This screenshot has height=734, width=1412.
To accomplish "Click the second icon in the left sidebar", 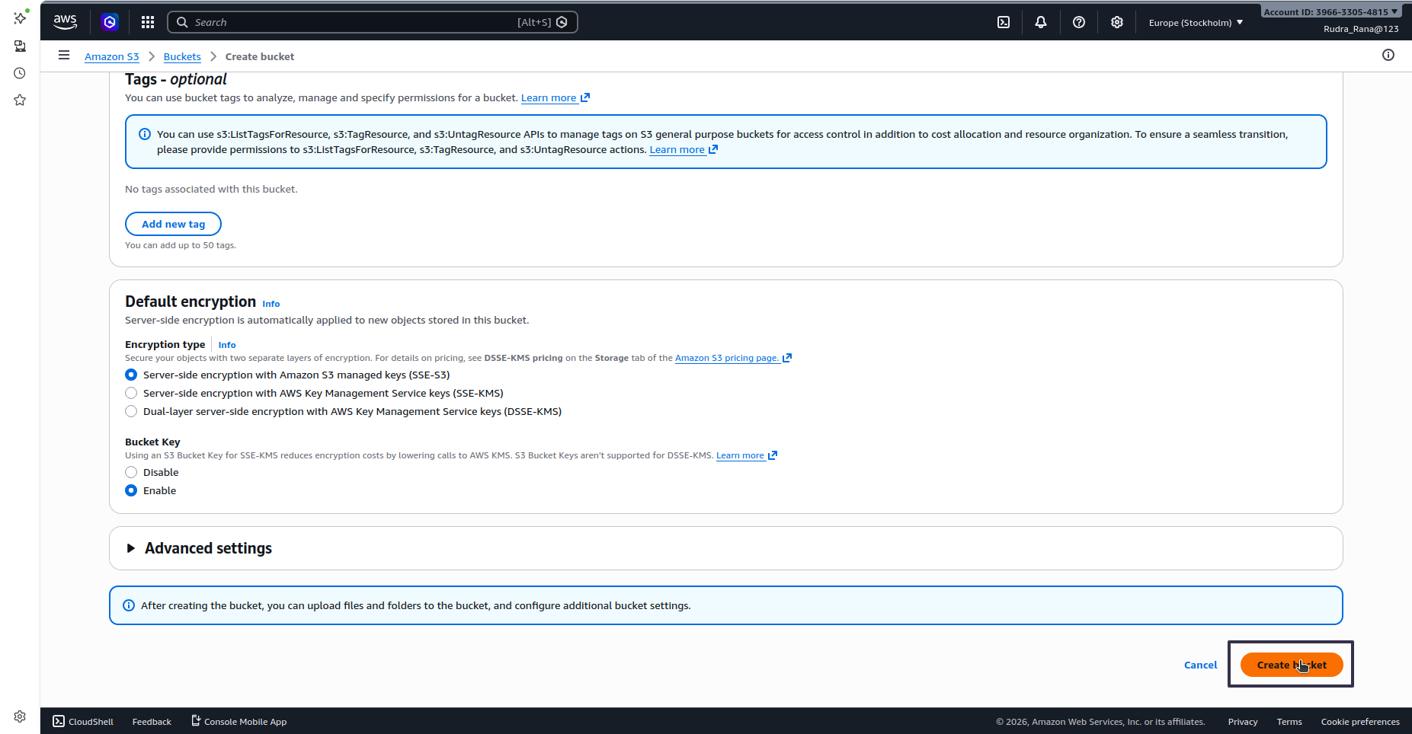I will click(x=20, y=46).
